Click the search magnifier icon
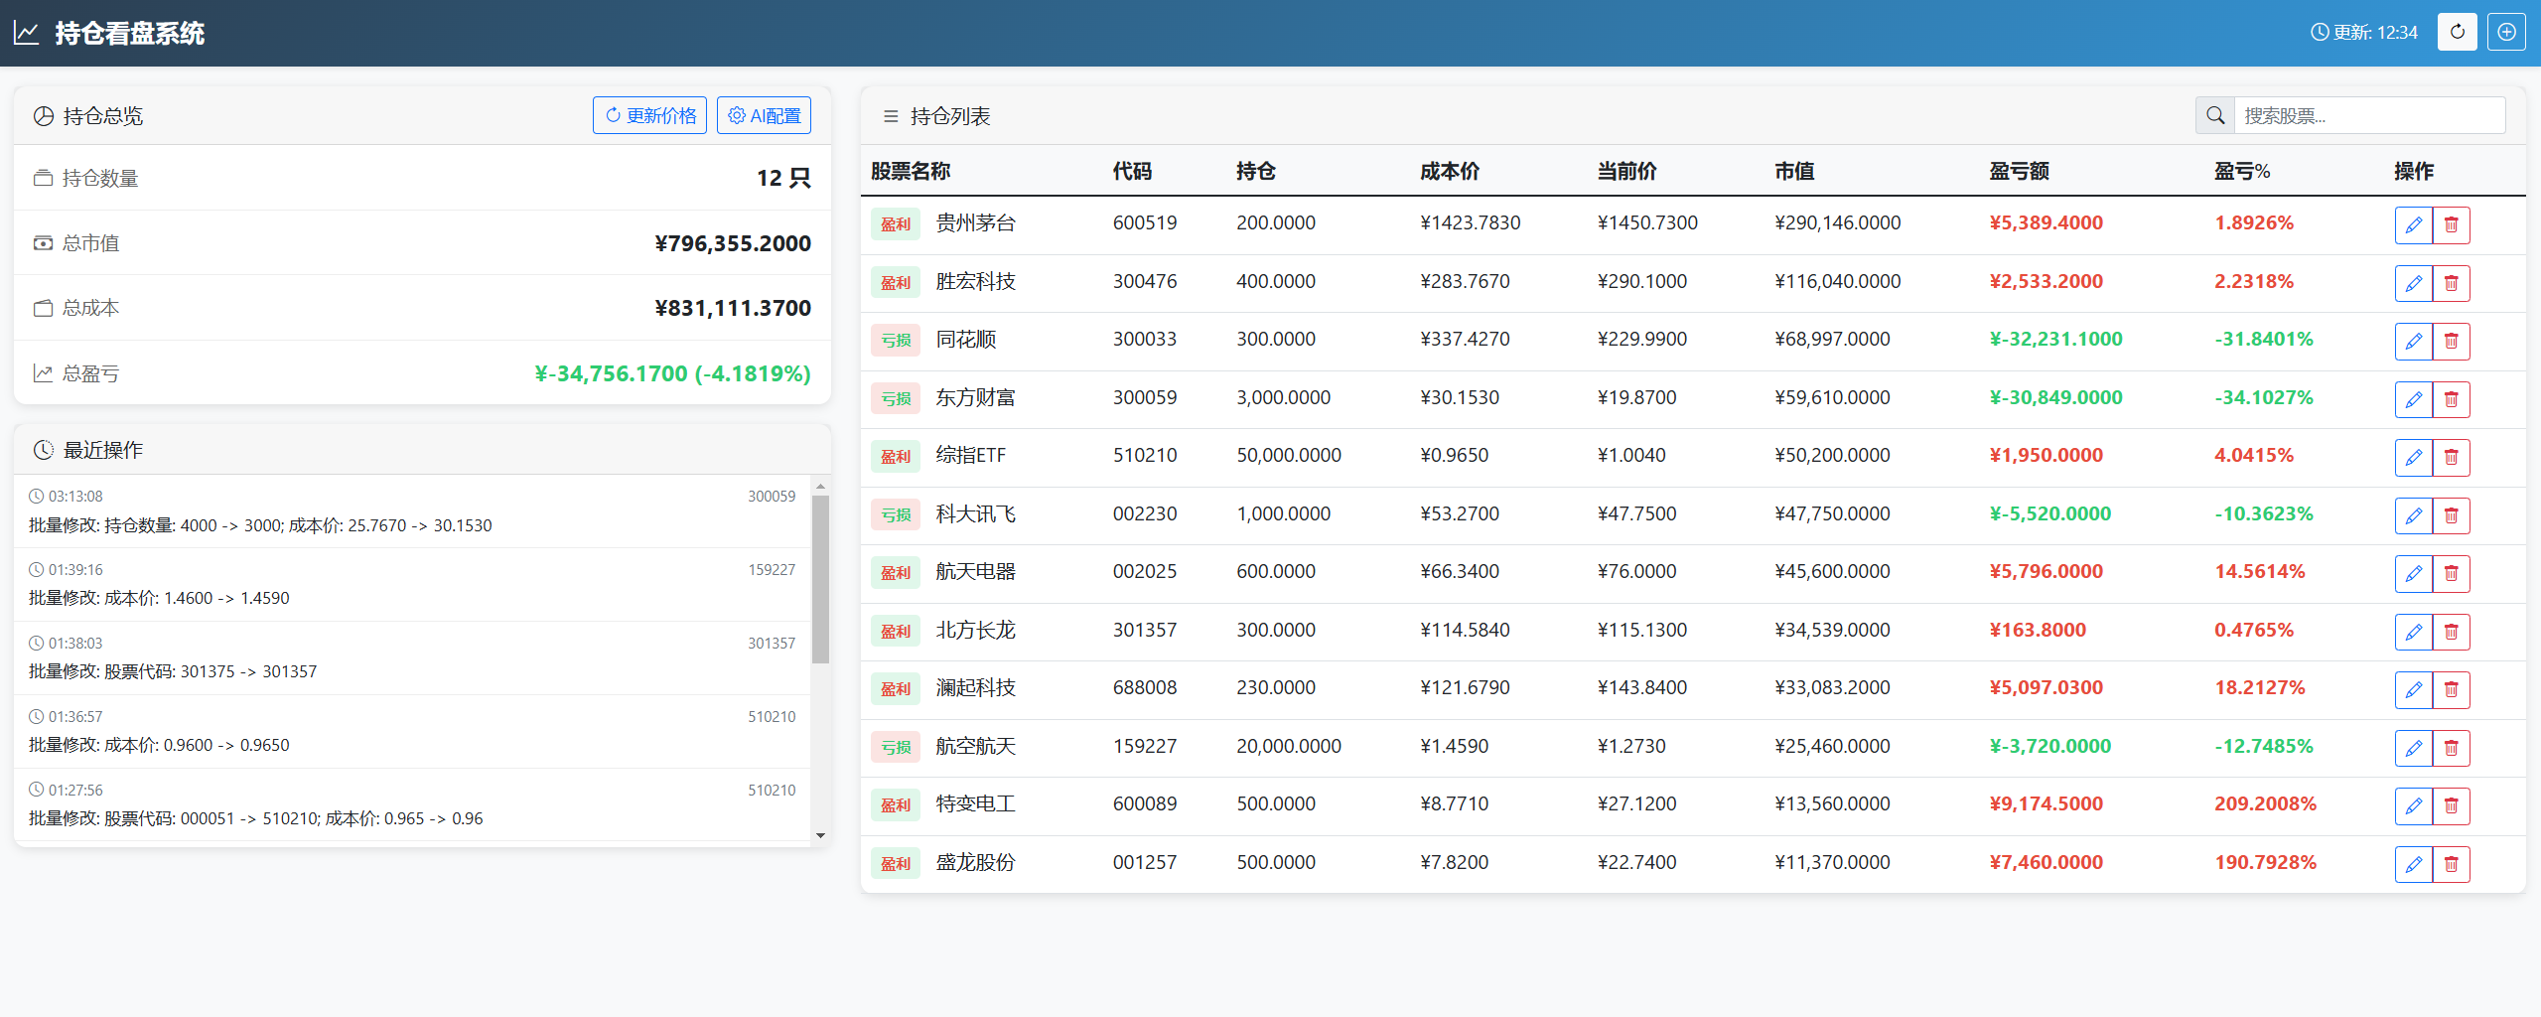Screen dimensions: 2541x1017 point(2215,115)
